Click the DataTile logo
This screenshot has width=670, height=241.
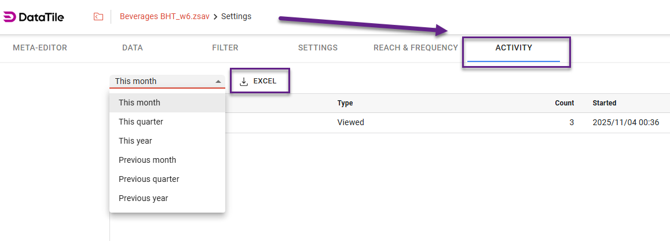point(34,17)
